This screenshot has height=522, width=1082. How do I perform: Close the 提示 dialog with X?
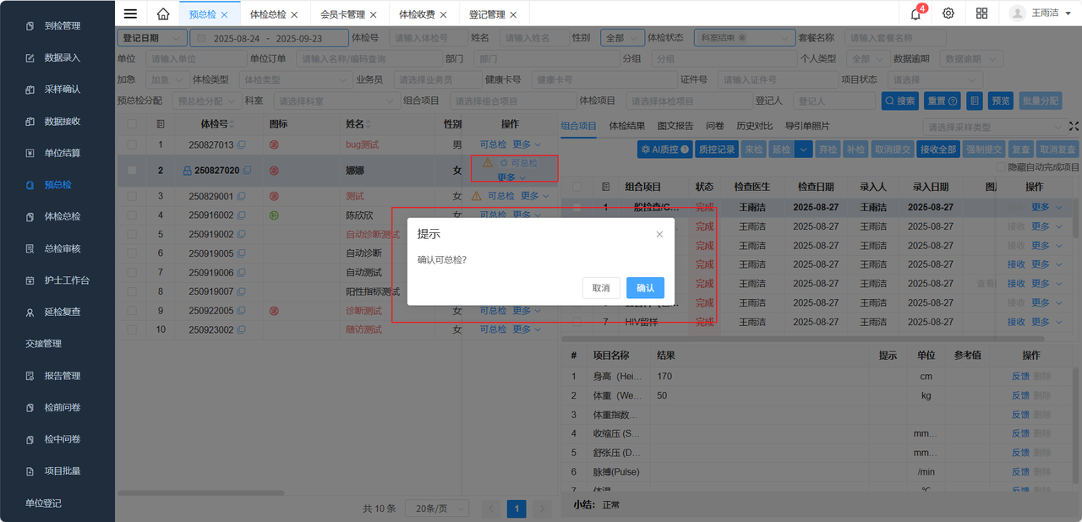click(x=659, y=234)
